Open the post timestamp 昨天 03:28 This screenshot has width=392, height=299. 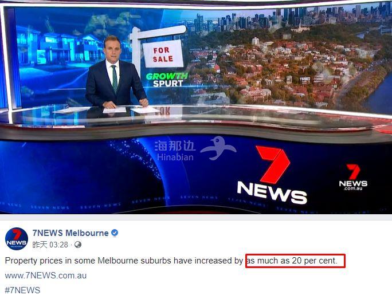50,245
